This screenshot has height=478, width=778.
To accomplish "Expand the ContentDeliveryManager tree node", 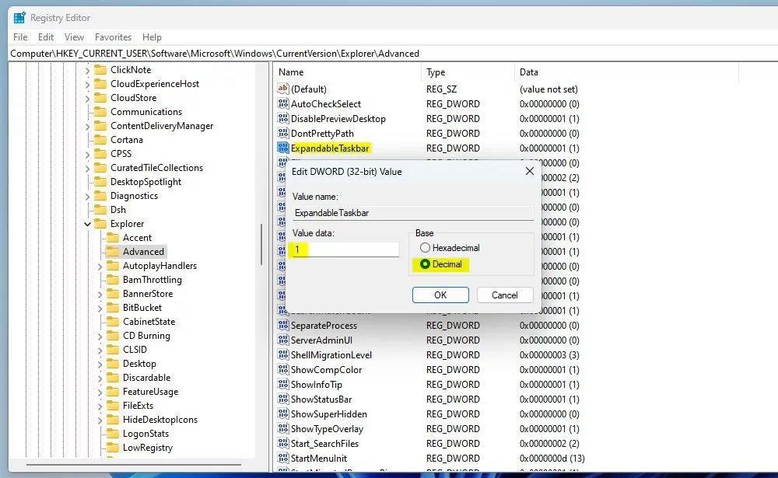I will point(87,127).
